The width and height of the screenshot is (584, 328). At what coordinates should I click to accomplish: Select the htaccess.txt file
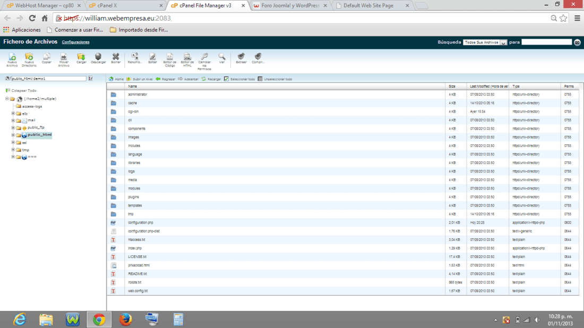pos(136,240)
